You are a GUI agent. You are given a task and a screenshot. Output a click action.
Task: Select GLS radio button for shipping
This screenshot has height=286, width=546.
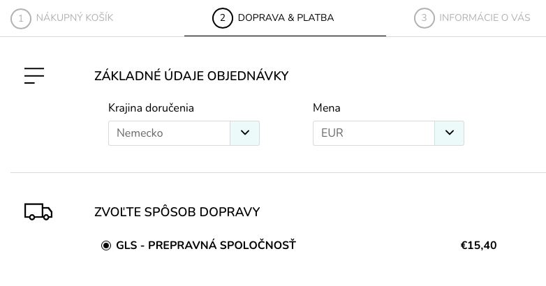106,246
